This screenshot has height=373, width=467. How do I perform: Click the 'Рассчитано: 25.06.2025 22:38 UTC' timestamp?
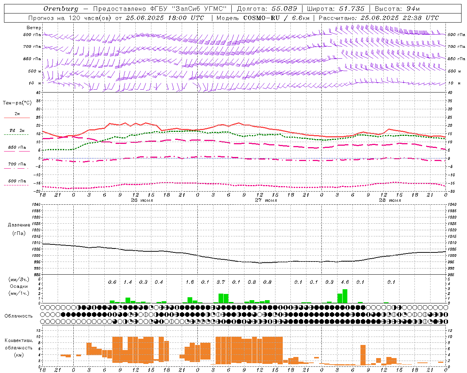pyautogui.click(x=379, y=18)
